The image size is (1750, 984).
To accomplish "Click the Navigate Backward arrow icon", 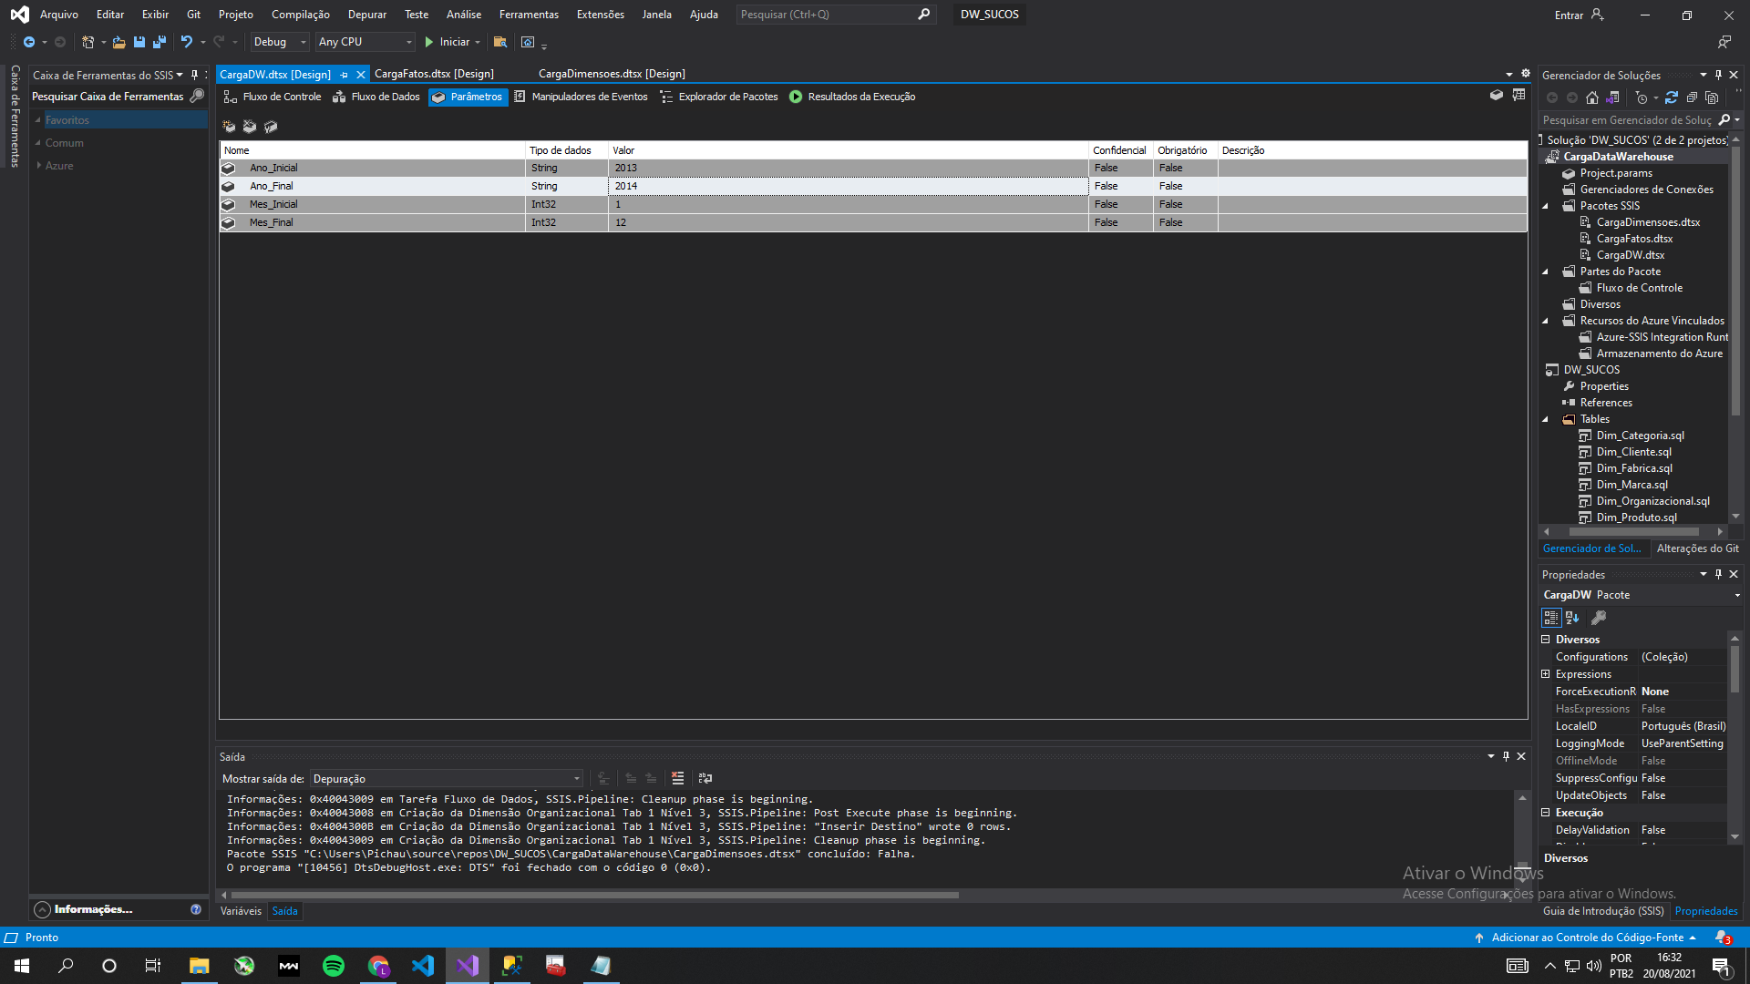I will (x=29, y=42).
